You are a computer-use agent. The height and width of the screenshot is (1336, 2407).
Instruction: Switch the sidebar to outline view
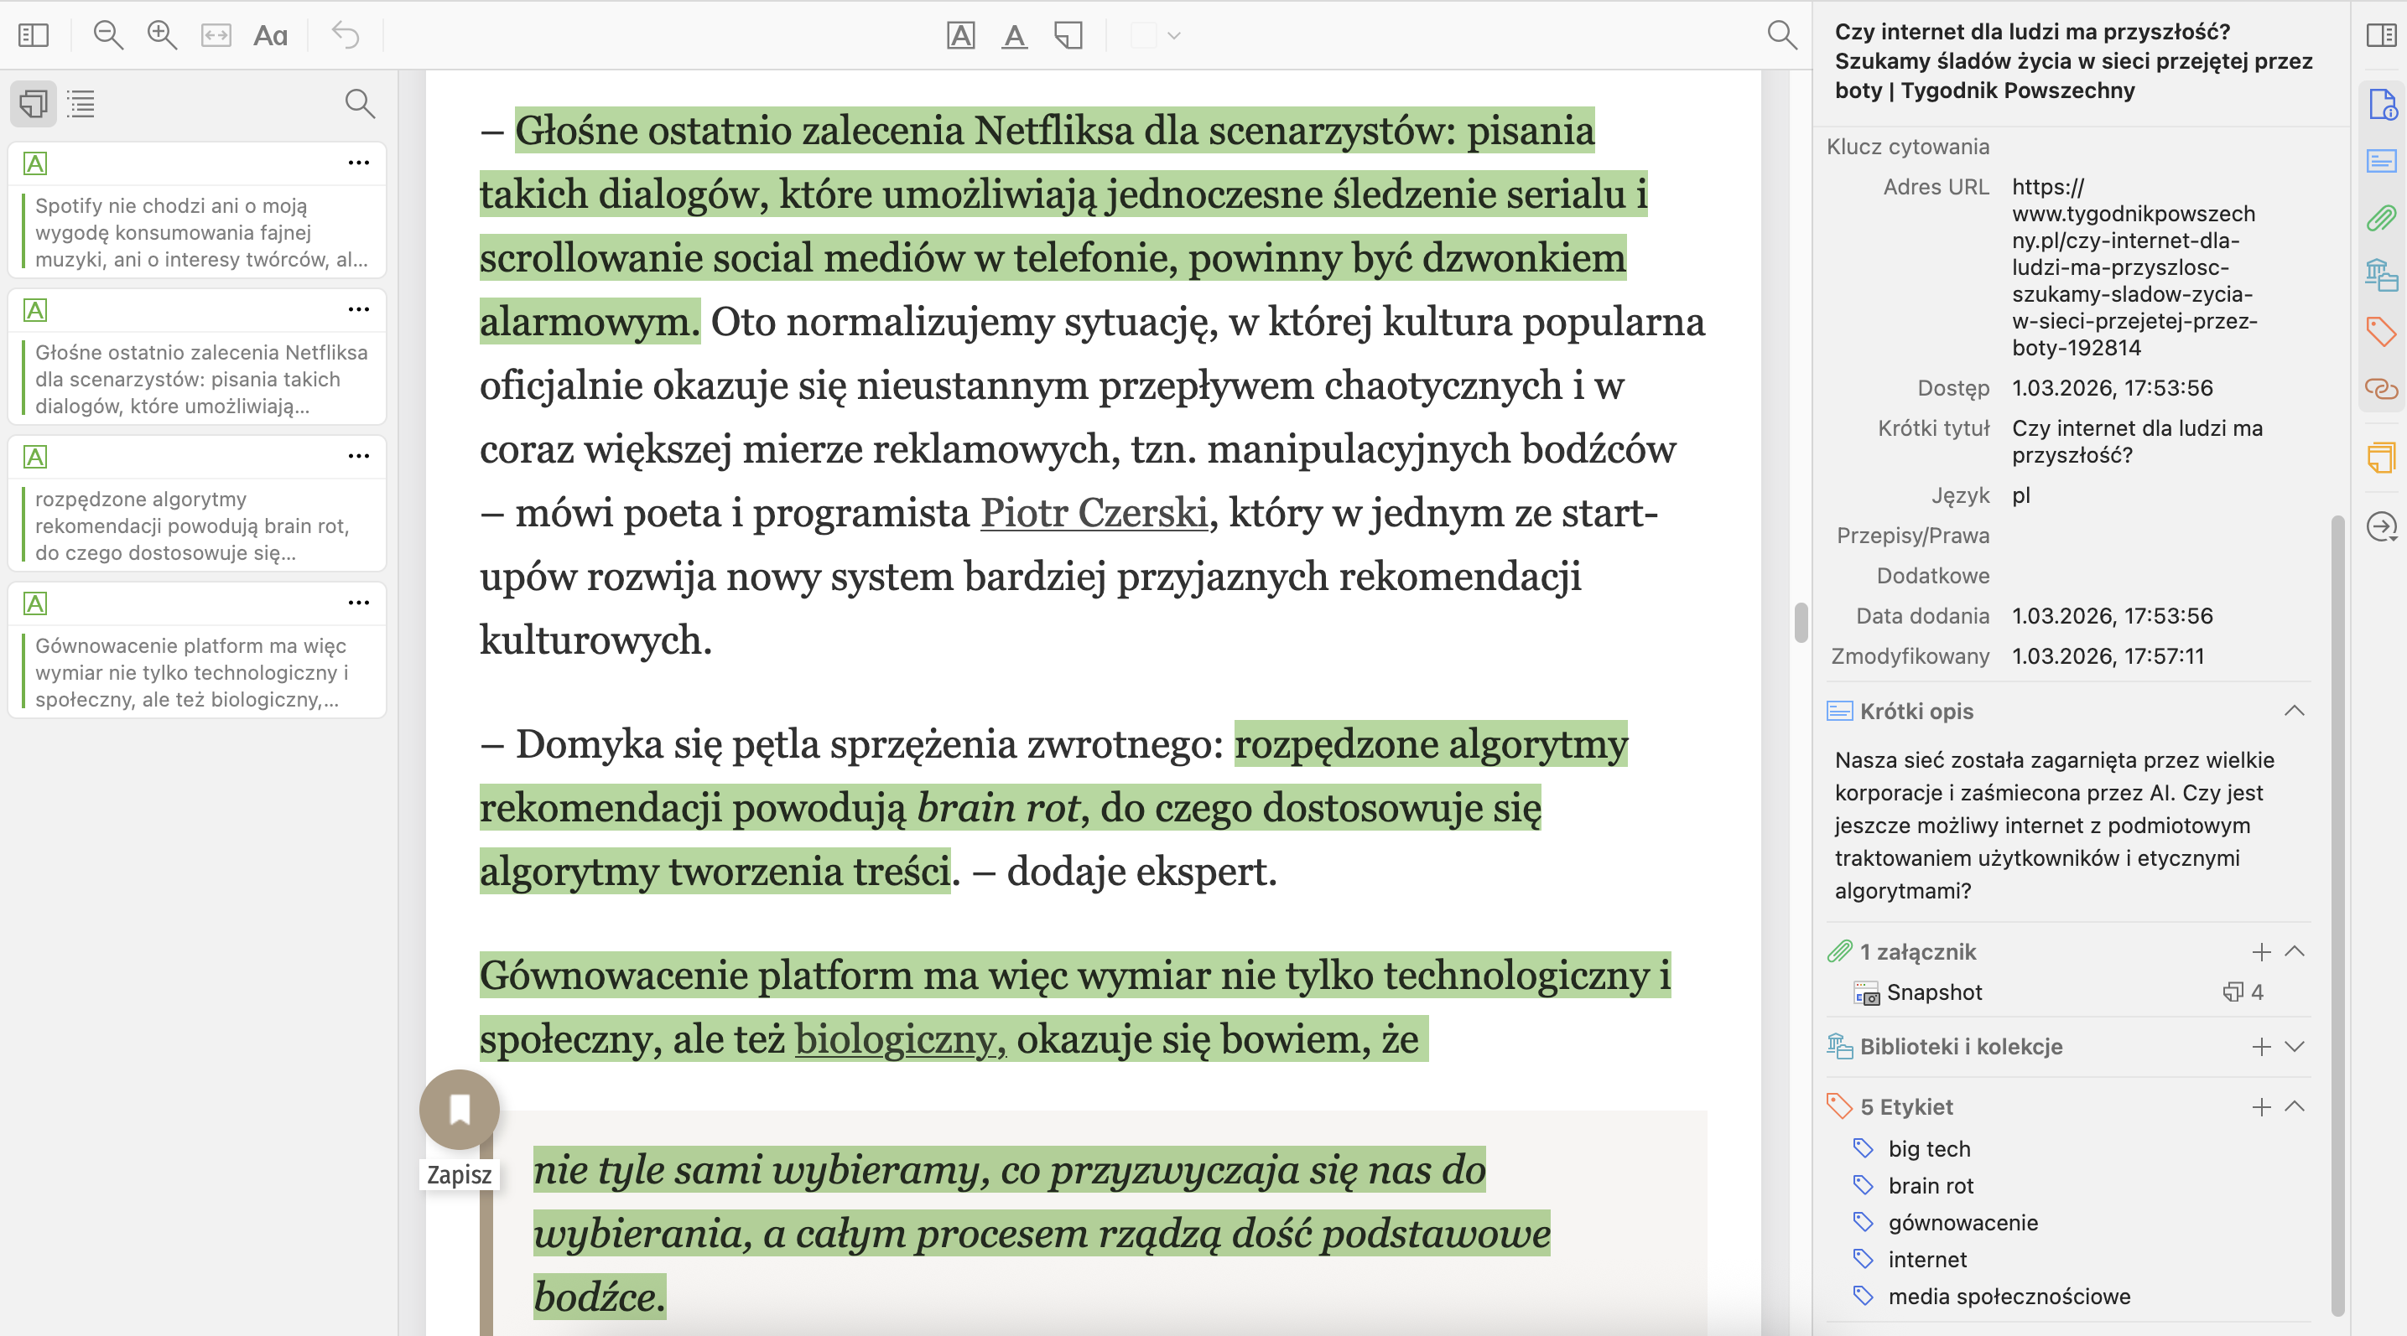pyautogui.click(x=81, y=104)
